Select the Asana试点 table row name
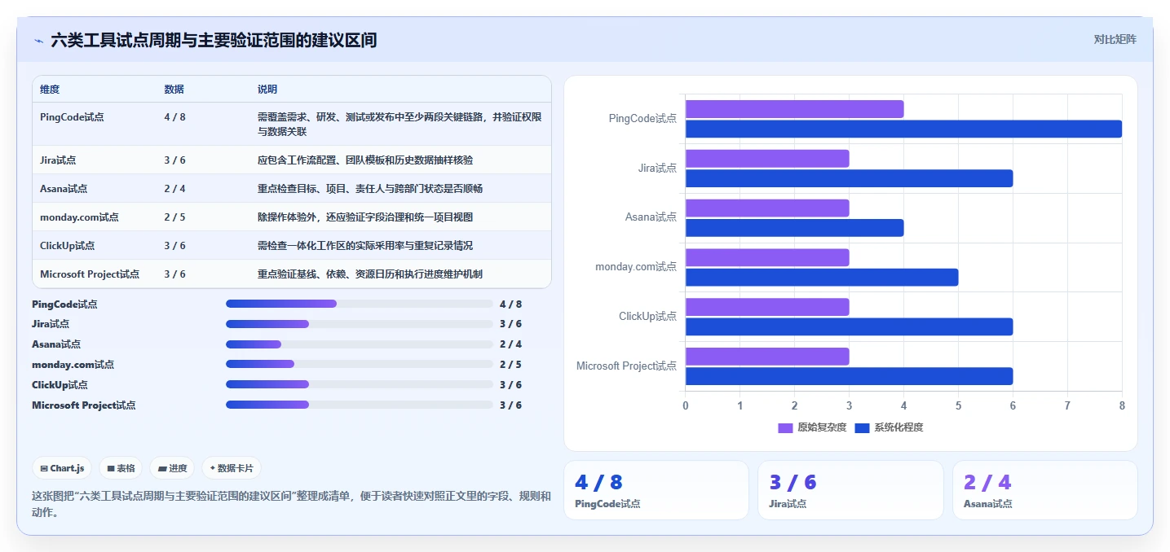This screenshot has height=552, width=1170. pyautogui.click(x=64, y=189)
